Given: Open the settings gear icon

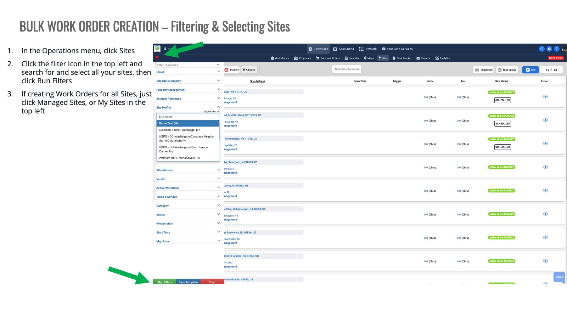Looking at the screenshot, I should tap(549, 49).
